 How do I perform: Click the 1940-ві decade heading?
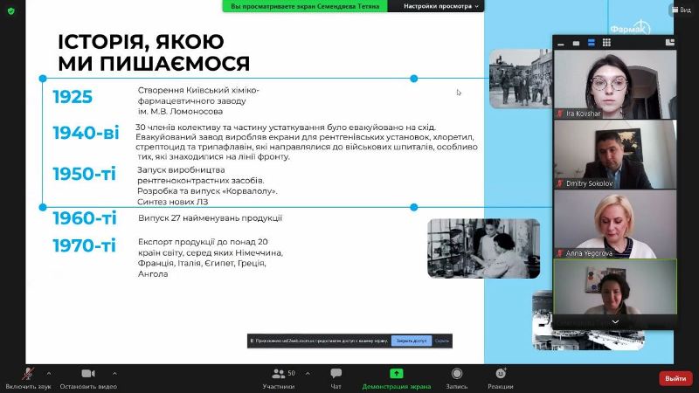pyautogui.click(x=86, y=133)
